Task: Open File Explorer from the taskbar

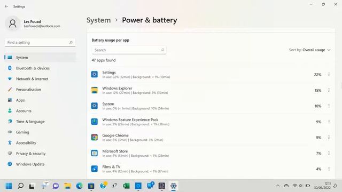Action: [67, 186]
